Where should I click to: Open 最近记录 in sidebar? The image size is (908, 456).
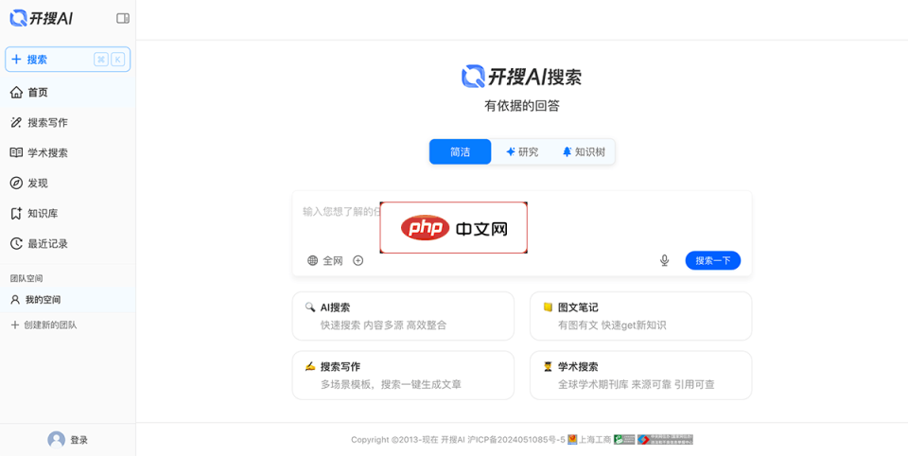click(x=68, y=243)
